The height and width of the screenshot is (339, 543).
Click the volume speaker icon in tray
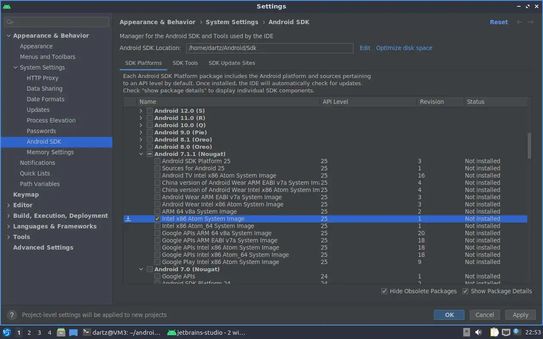click(478, 332)
